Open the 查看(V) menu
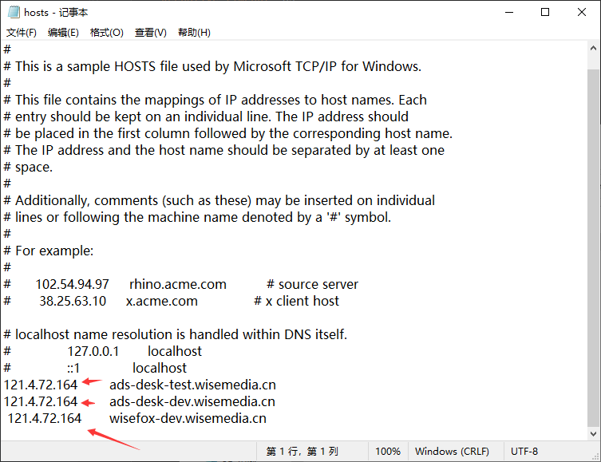The height and width of the screenshot is (462, 601). (x=151, y=33)
